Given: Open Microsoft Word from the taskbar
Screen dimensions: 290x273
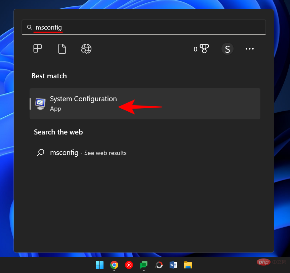Looking at the screenshot, I should click(x=173, y=265).
